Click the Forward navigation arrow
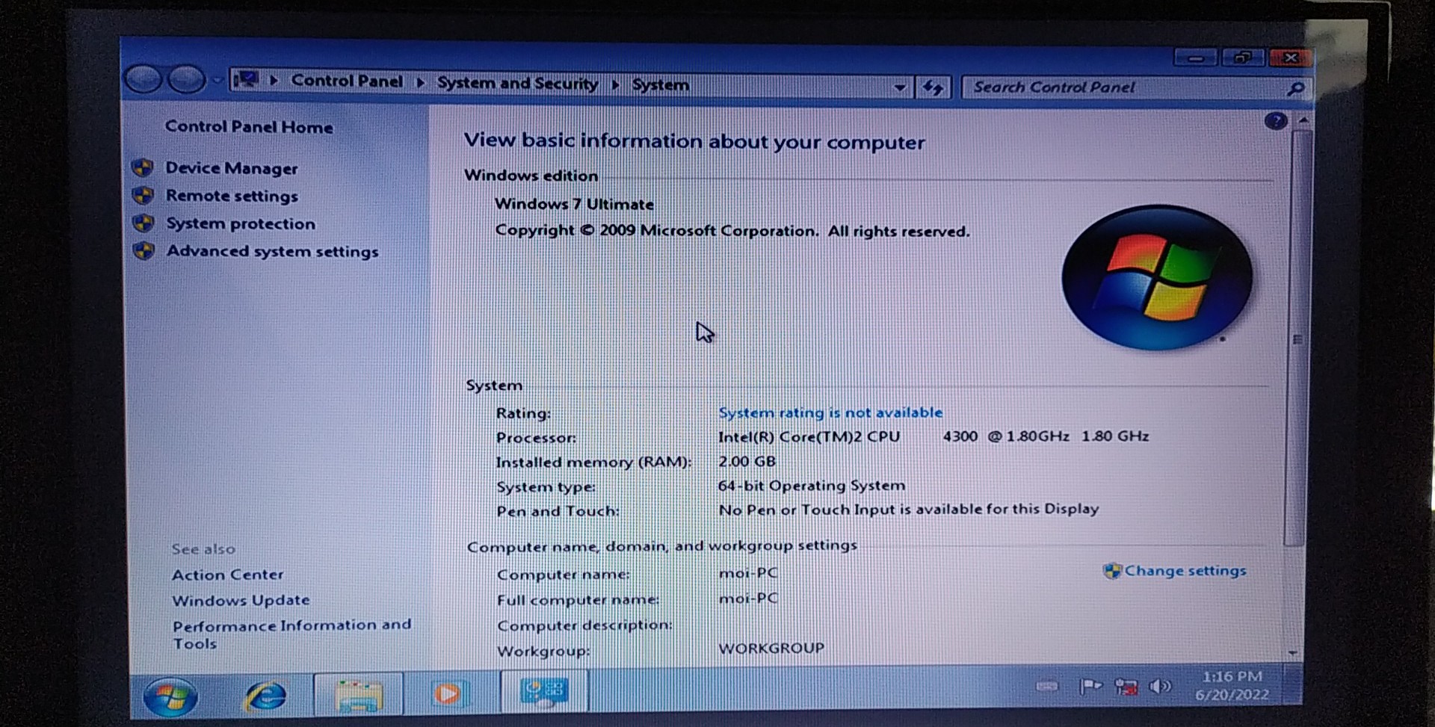The height and width of the screenshot is (727, 1435). pos(186,79)
